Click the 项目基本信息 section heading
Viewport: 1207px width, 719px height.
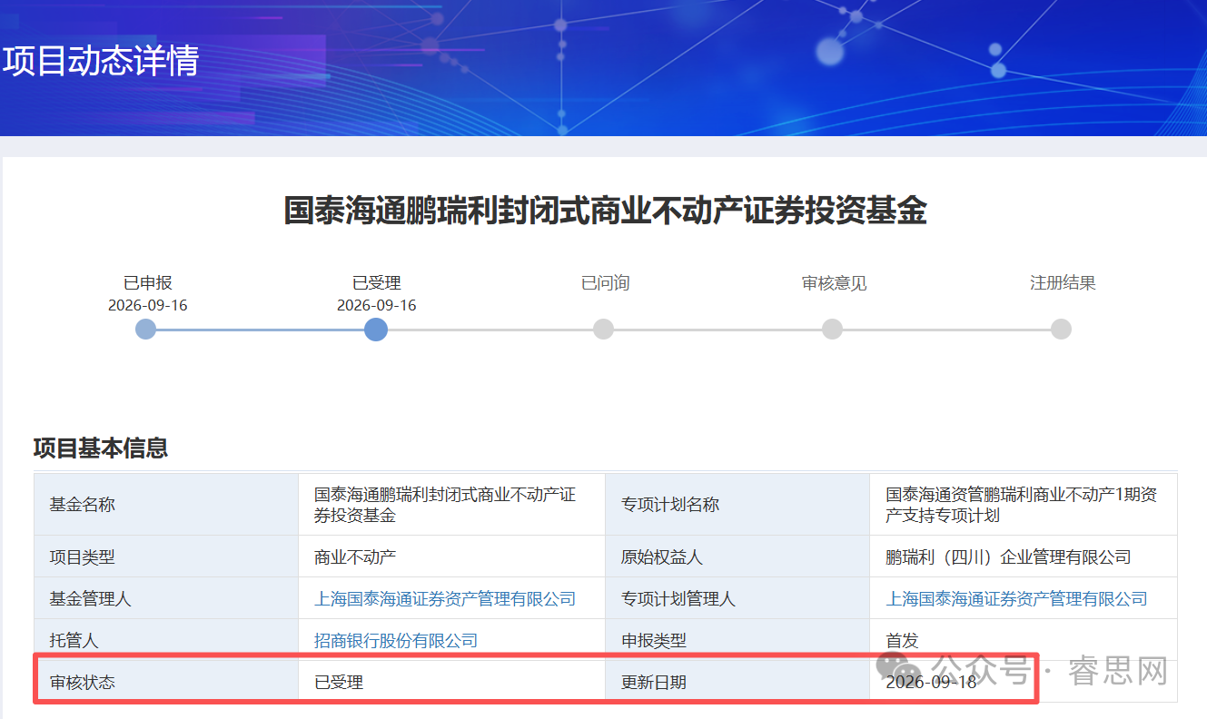click(101, 448)
